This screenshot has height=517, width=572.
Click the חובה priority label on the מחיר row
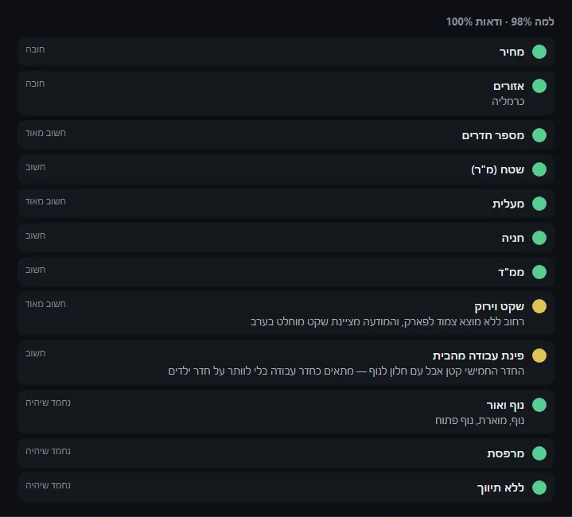[x=35, y=49]
